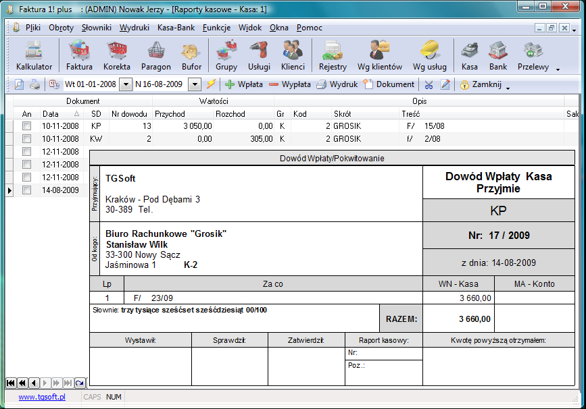Open the Słowniki menu
Viewport: 586px width, 409px height.
click(97, 28)
